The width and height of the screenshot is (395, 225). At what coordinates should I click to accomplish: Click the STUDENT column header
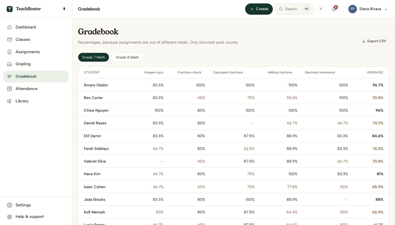pos(92,73)
